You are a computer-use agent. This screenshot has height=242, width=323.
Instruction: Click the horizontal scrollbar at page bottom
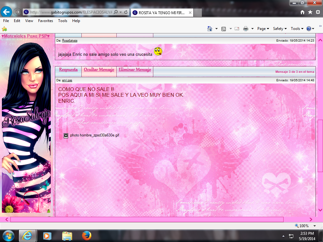[x=147, y=219]
